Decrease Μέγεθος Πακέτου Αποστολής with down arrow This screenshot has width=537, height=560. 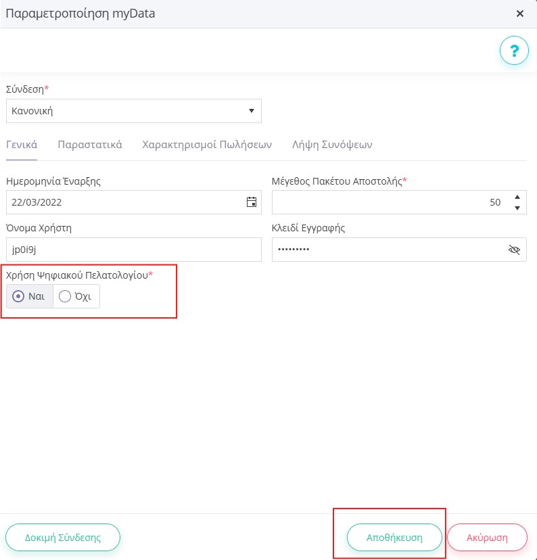click(517, 208)
